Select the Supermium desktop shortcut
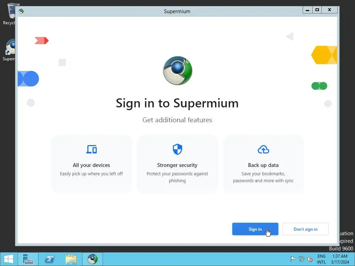Screen dimensions: 355x266 click(9, 50)
